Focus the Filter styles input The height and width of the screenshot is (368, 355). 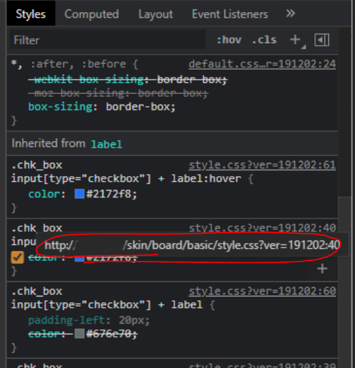(x=108, y=40)
